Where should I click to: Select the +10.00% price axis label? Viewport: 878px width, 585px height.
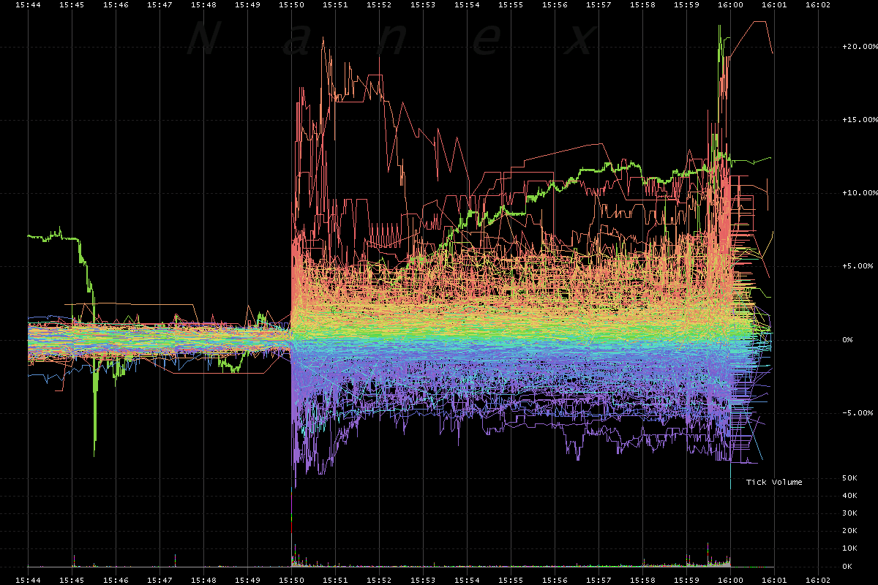click(x=860, y=193)
